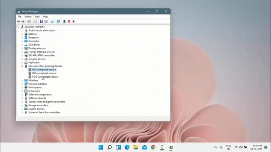The width and height of the screenshot is (271, 152).
Task: Click the microphone tray icon
Action: tap(221, 147)
